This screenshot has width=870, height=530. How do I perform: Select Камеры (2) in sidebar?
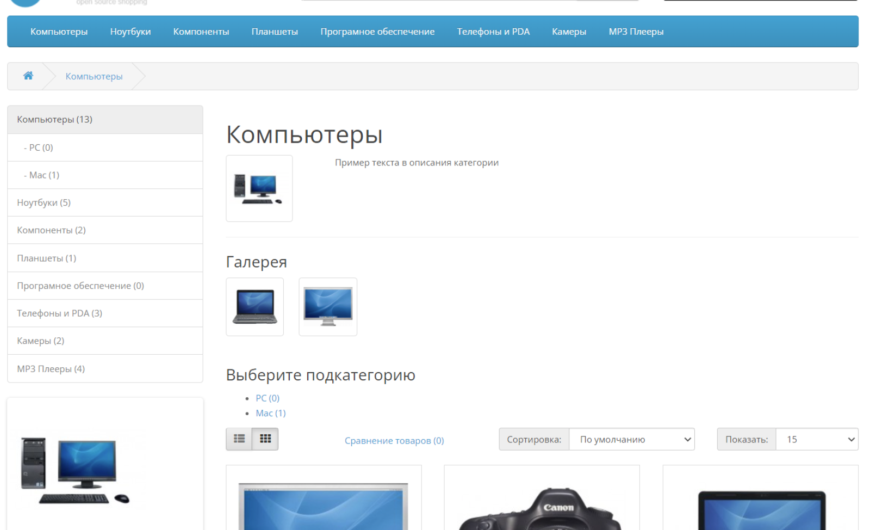click(105, 341)
